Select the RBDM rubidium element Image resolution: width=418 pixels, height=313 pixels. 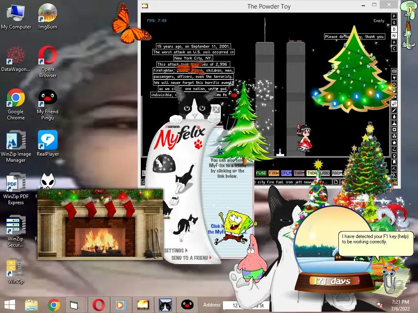tap(337, 173)
